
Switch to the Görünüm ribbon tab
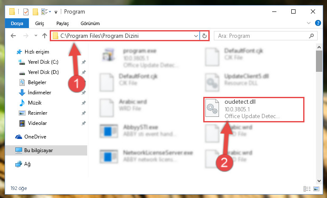[90, 23]
